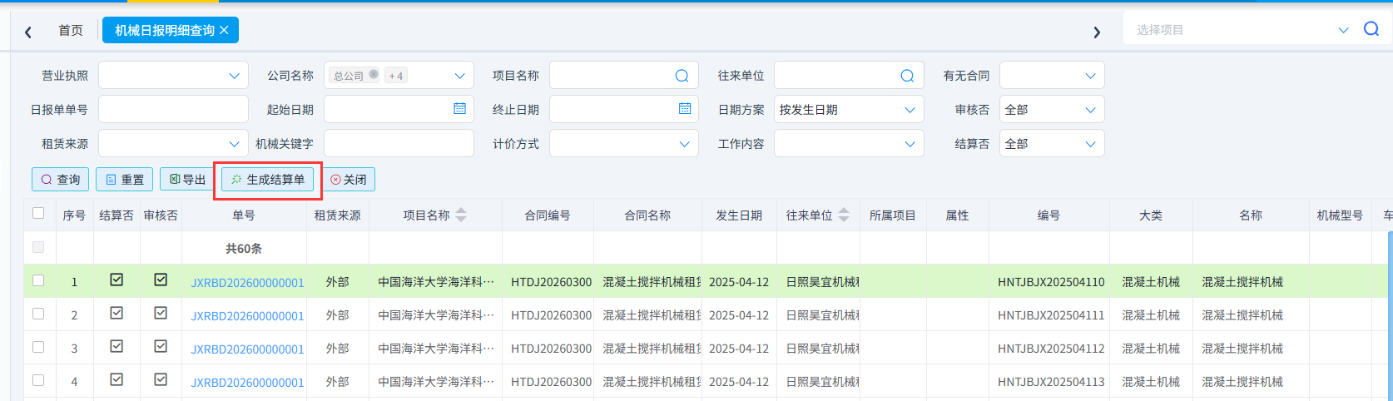Click search icon in 往来单位 field
This screenshot has width=1393, height=401.
(x=907, y=76)
